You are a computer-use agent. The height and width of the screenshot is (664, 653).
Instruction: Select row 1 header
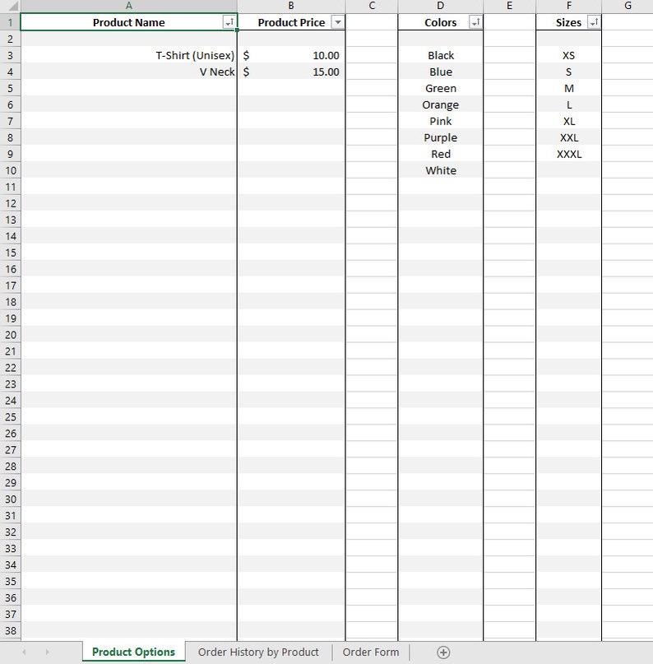10,22
